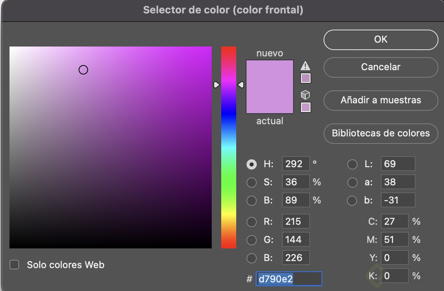
Task: Select the L lightness radio button
Action: (352, 164)
